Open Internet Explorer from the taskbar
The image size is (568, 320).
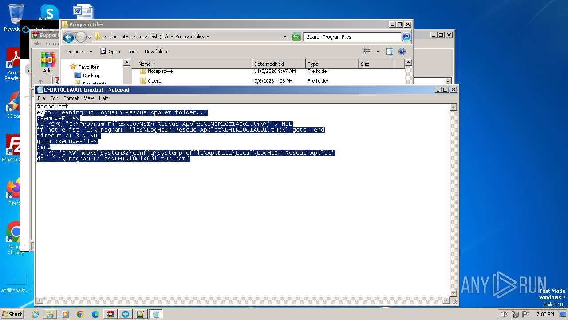pyautogui.click(x=35, y=314)
